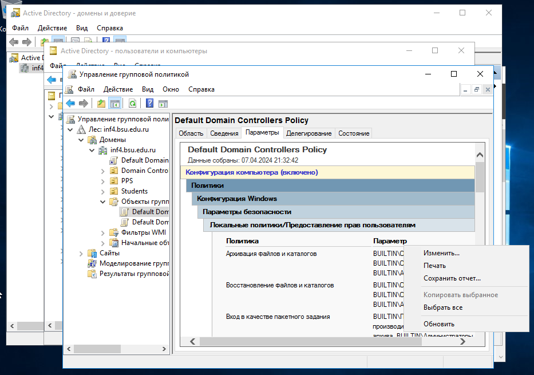Select 'Фильтры WMI' folder icon

click(x=114, y=232)
